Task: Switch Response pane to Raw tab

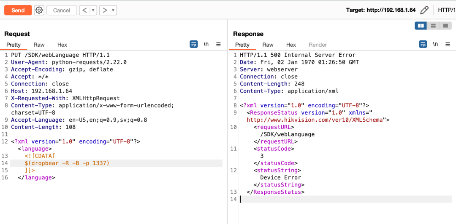Action: coord(268,45)
